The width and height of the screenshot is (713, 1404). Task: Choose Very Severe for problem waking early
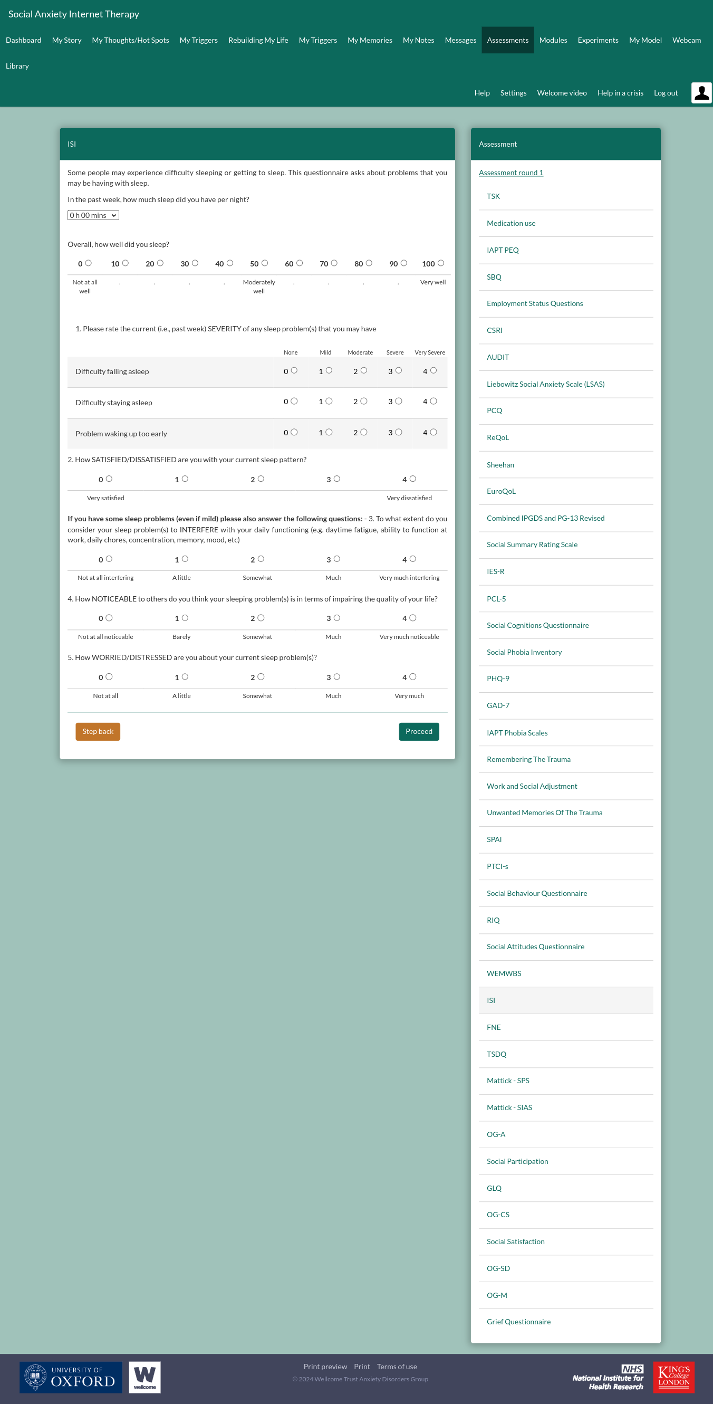[x=433, y=432]
